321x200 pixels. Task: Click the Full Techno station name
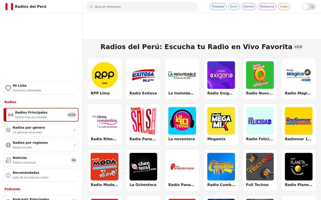click(257, 184)
